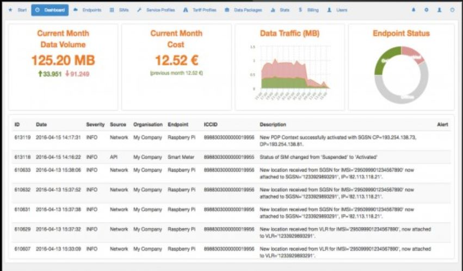The height and width of the screenshot is (271, 463).
Task: Click the ID column header
Action: coord(17,124)
